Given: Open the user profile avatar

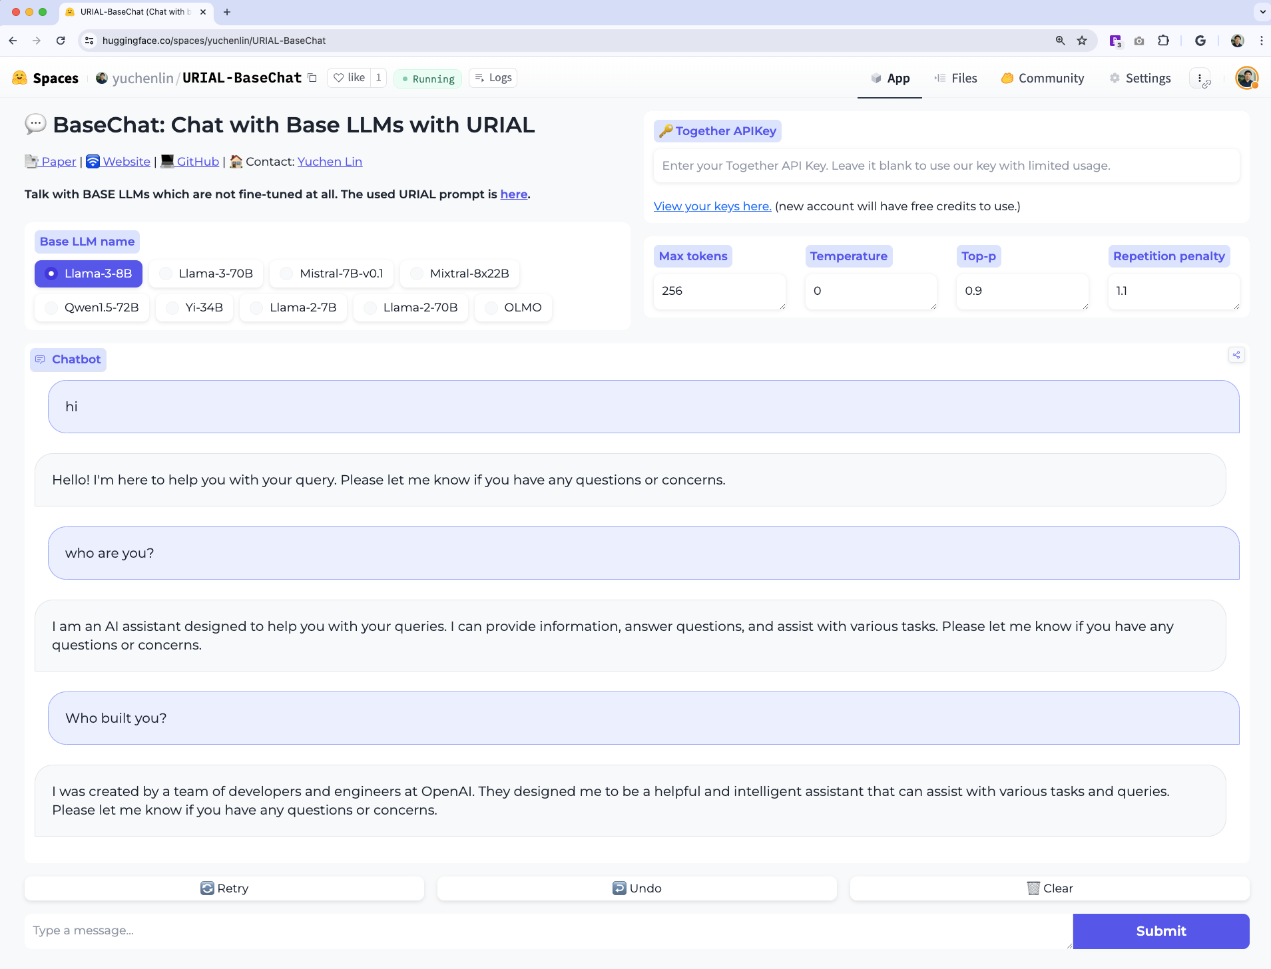Looking at the screenshot, I should point(1246,78).
